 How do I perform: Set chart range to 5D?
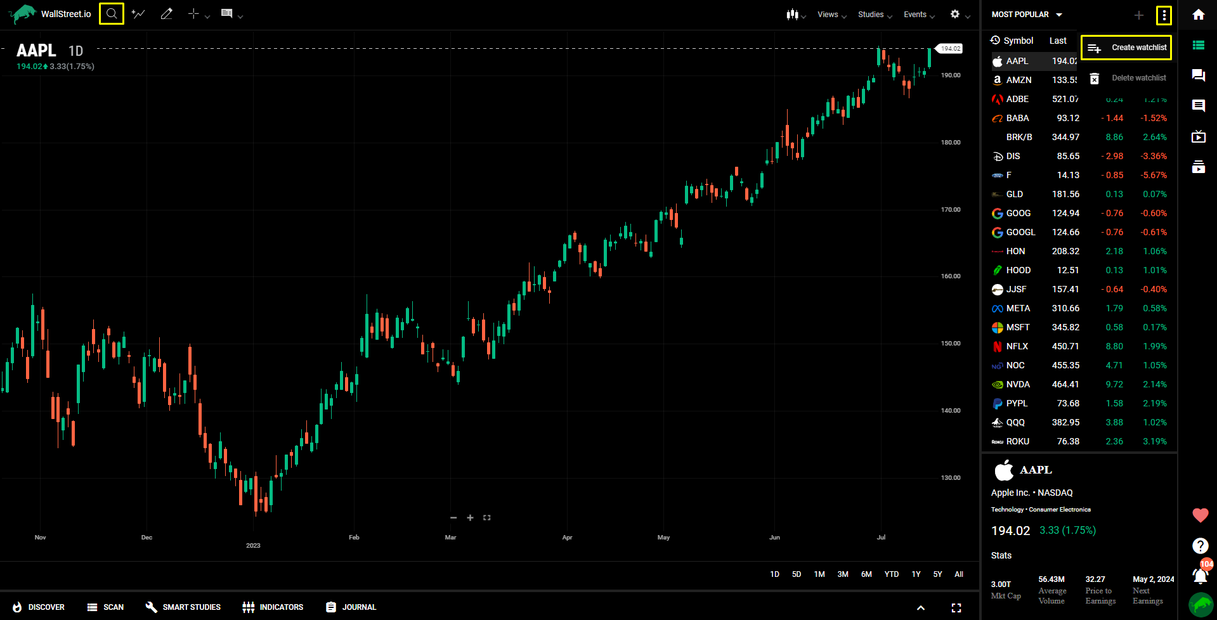click(x=797, y=574)
